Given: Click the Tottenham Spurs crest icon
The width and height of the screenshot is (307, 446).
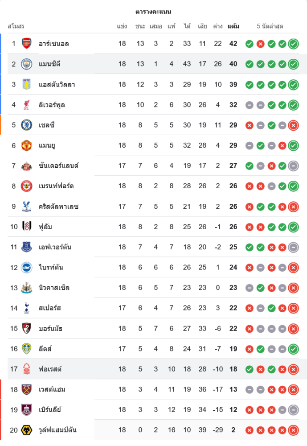Looking at the screenshot, I should point(27,308).
